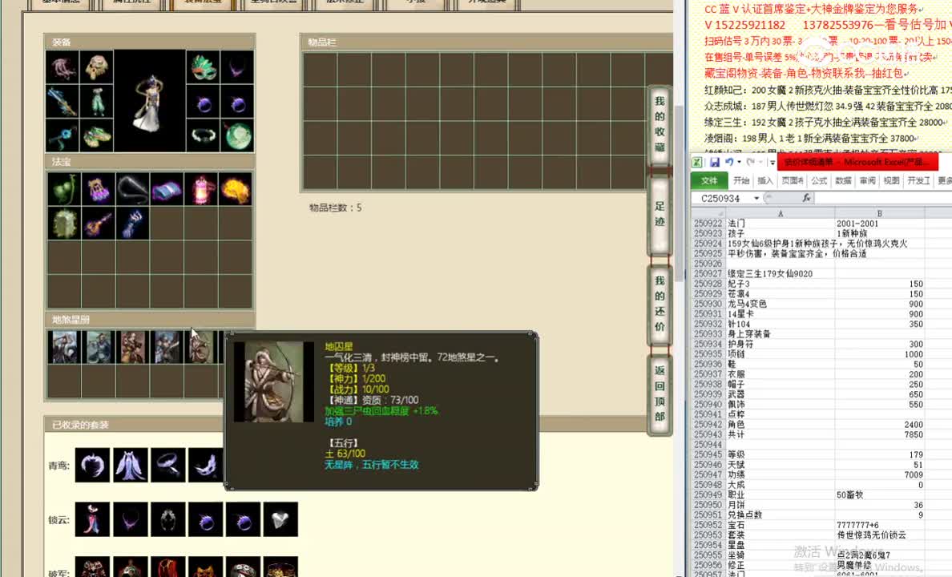Click the third star card with orange warrior

coord(133,347)
